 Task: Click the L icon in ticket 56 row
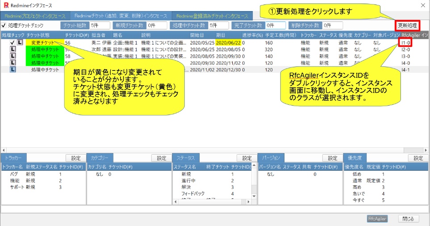20,42
